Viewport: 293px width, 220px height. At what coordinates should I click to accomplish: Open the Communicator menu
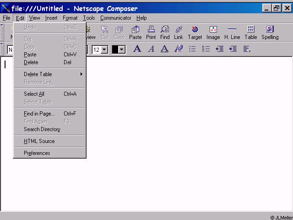(115, 18)
